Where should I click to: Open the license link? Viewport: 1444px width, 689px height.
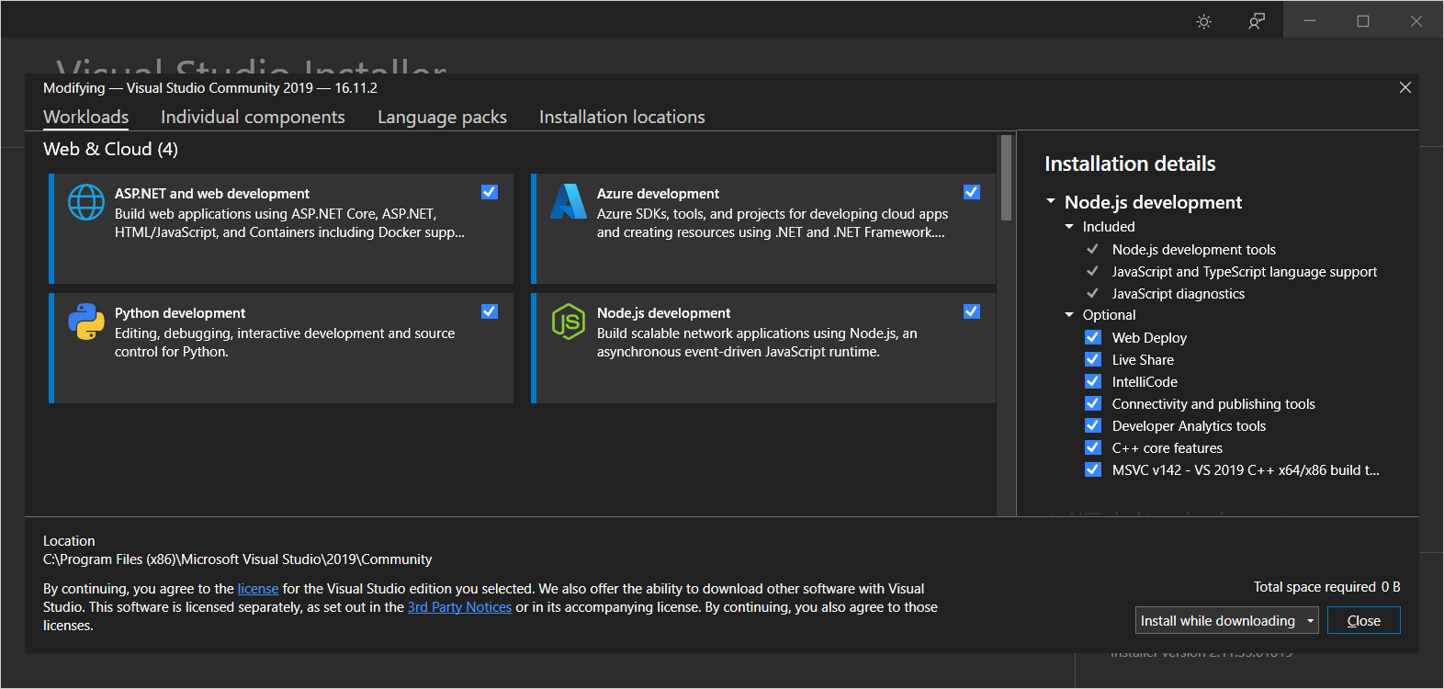click(x=258, y=589)
